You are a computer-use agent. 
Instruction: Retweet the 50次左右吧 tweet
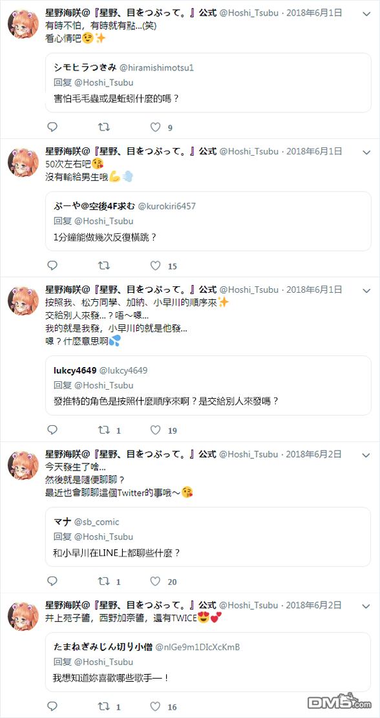point(104,266)
